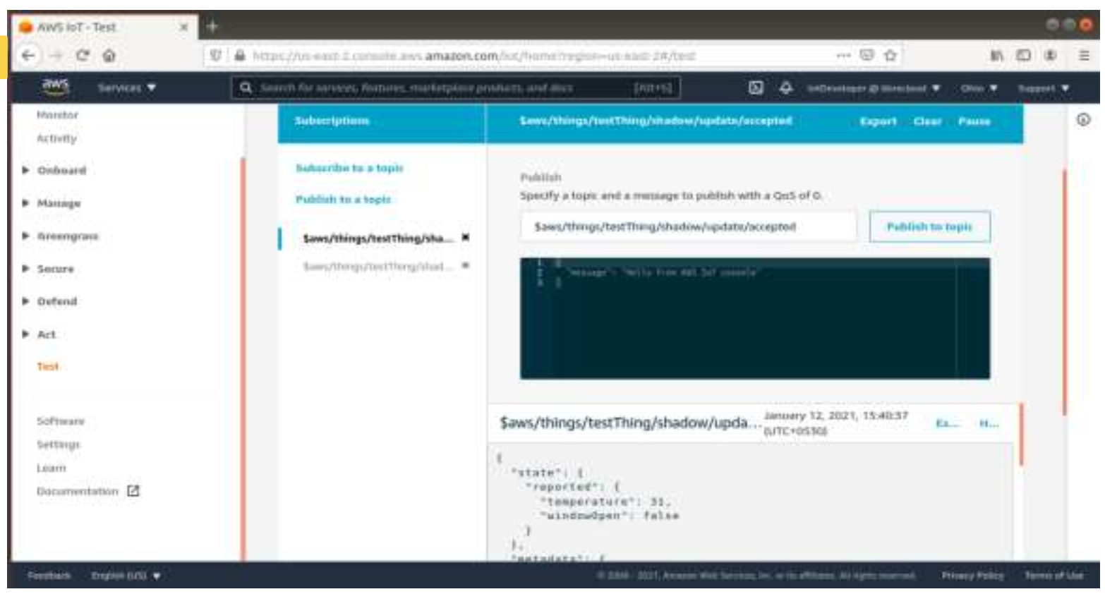Open the notifications bell icon

pyautogui.click(x=785, y=87)
